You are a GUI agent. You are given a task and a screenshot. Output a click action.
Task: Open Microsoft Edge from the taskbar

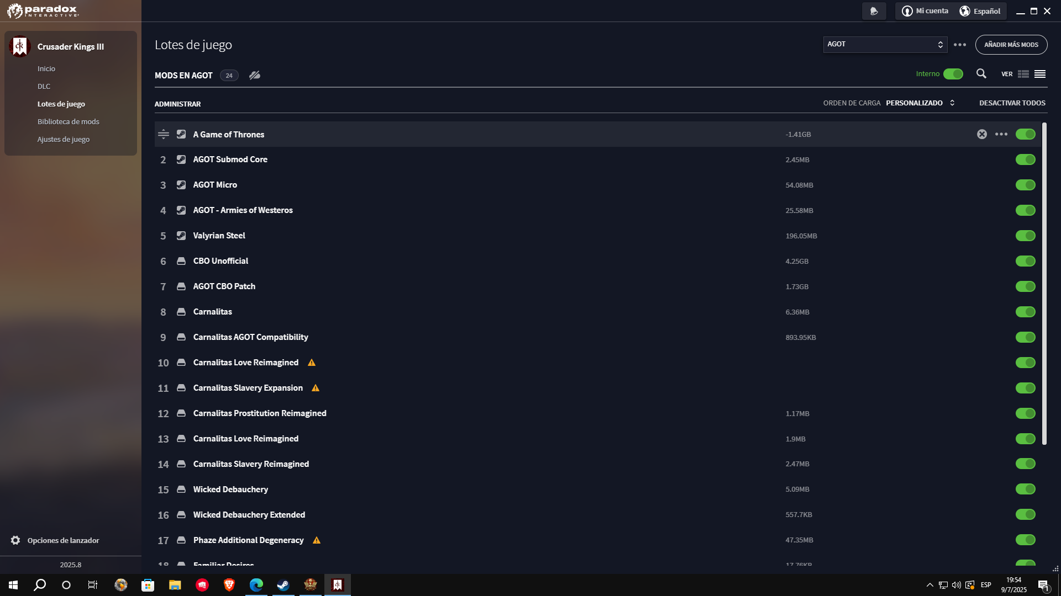pos(256,585)
